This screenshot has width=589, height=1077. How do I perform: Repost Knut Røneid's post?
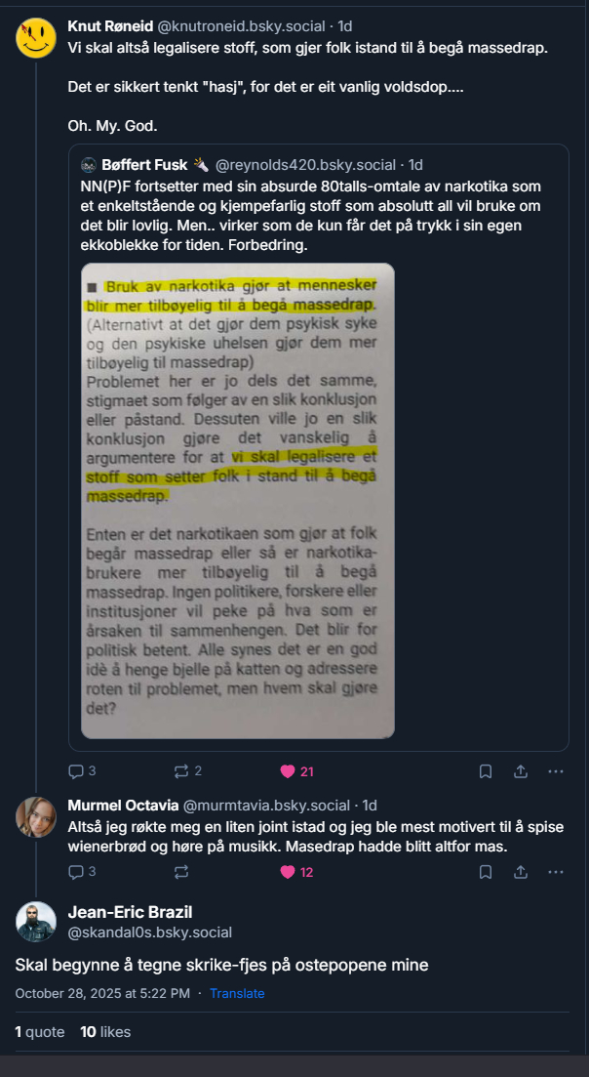(x=181, y=771)
